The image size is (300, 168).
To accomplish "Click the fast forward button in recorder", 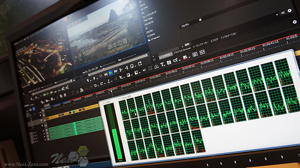I will tap(116, 71).
